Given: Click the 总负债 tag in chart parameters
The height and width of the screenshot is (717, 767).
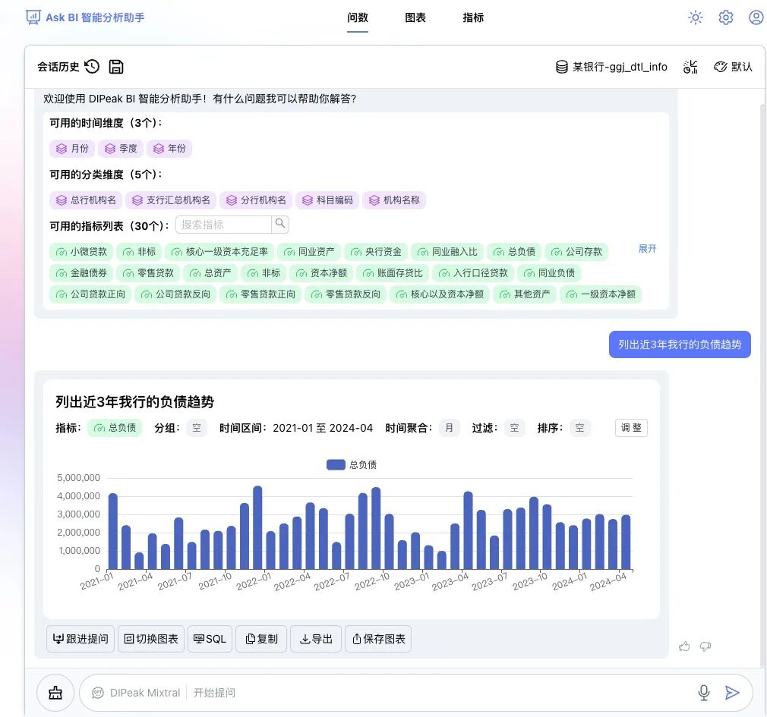Looking at the screenshot, I should (115, 428).
